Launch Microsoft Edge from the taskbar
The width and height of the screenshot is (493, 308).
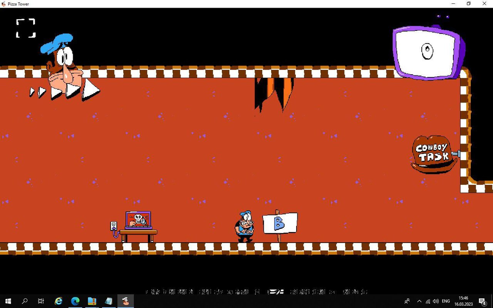[75, 301]
